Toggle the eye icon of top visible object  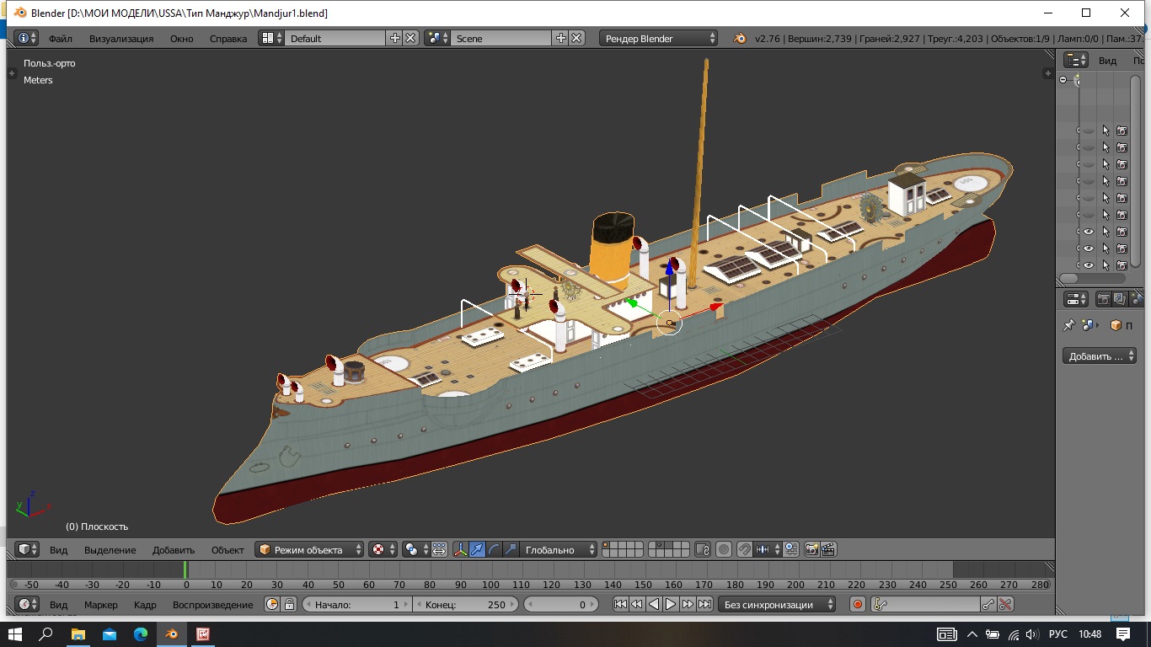1088,232
